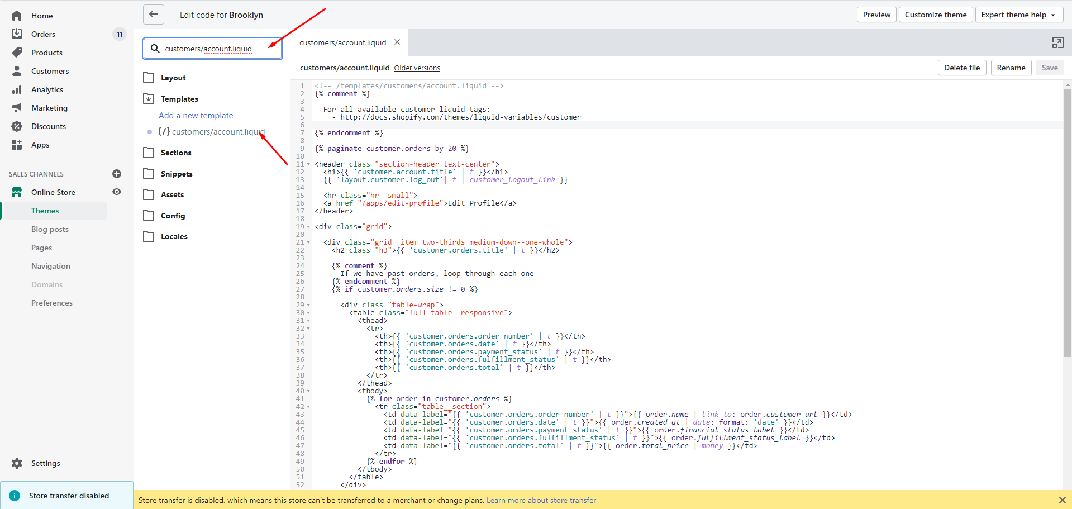The height and width of the screenshot is (509, 1072).
Task: Fold code block at line 11
Action: [308, 164]
